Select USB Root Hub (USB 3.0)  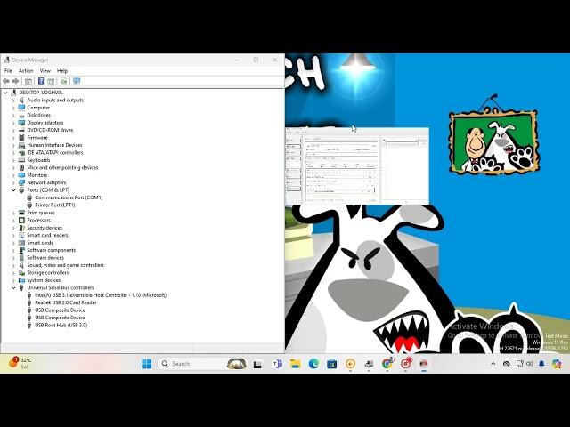tap(61, 325)
